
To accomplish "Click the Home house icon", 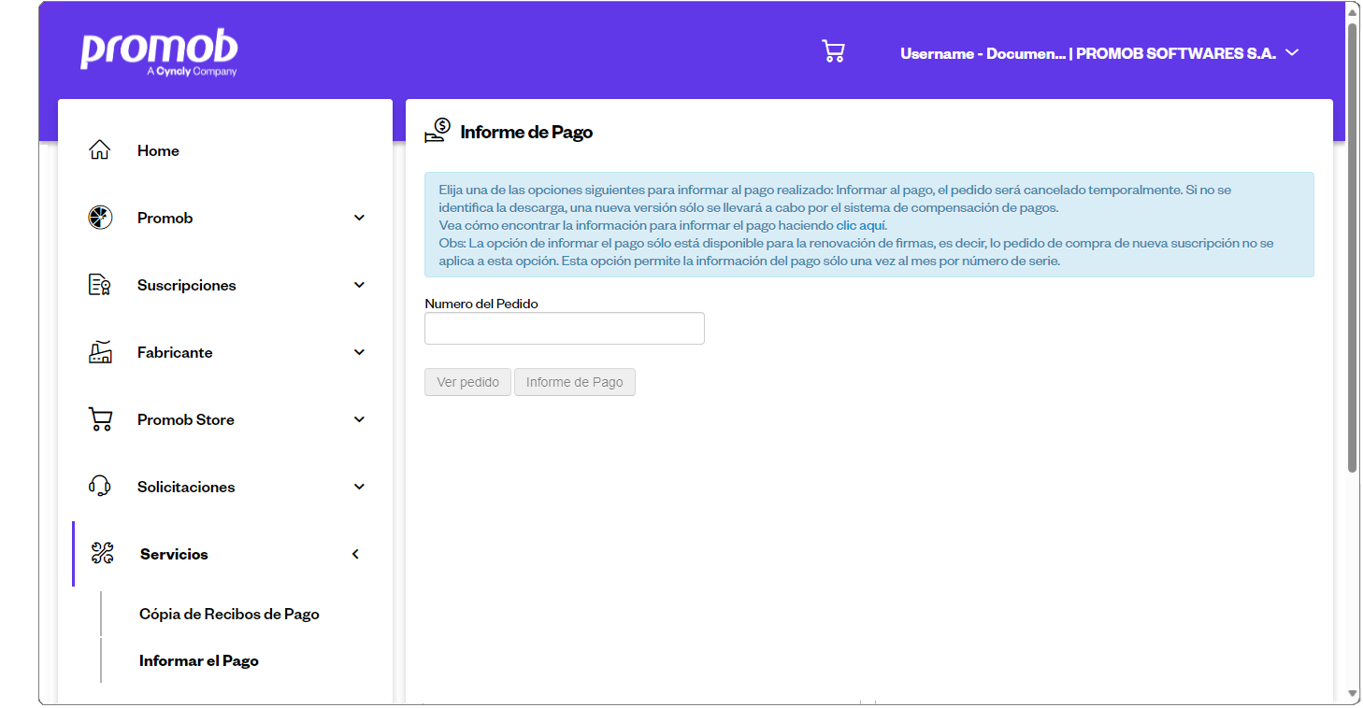I will [100, 150].
